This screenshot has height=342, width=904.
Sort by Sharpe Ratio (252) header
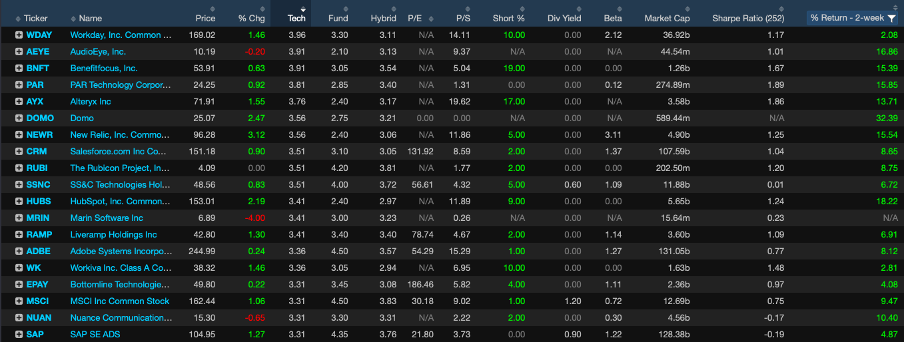748,18
